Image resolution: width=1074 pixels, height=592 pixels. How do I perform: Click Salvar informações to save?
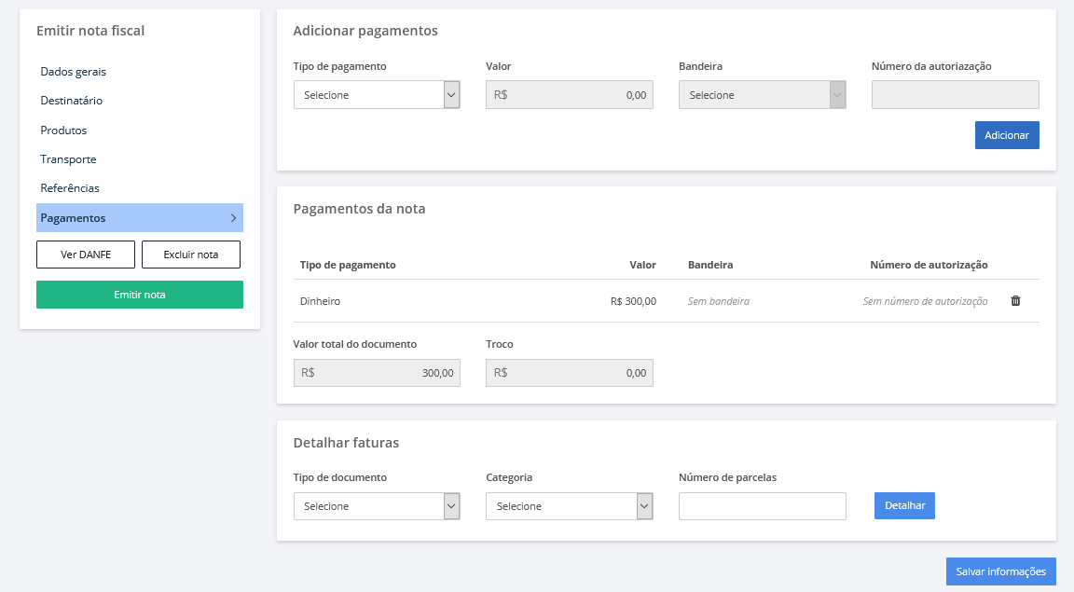(1000, 571)
